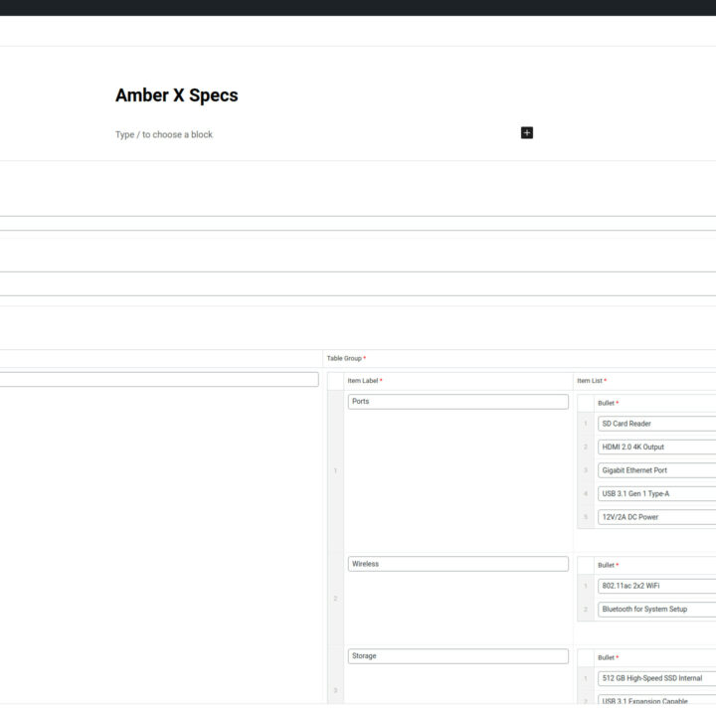The height and width of the screenshot is (716, 716).
Task: Select the row handle beside Gigabit Ethernet Port
Action: (x=586, y=470)
